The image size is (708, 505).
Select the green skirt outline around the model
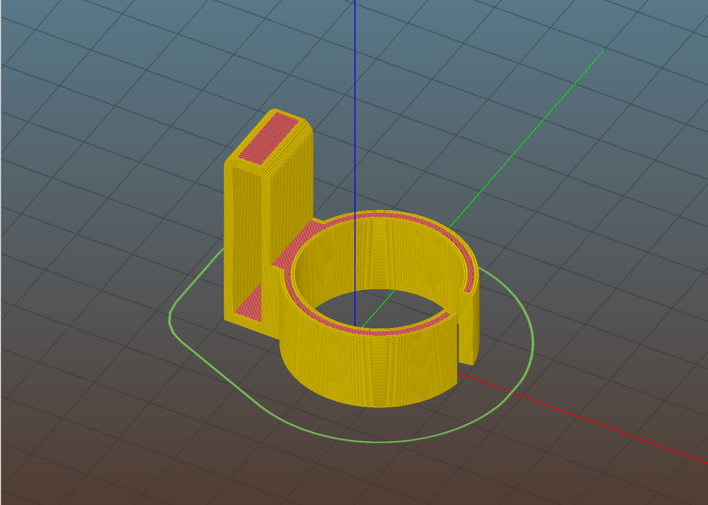click(x=378, y=441)
